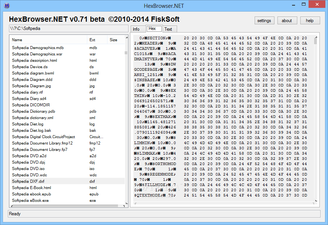The height and width of the screenshot is (225, 328).
Task: Click the GCODEPAGE line in hex view
Action: point(155,69)
